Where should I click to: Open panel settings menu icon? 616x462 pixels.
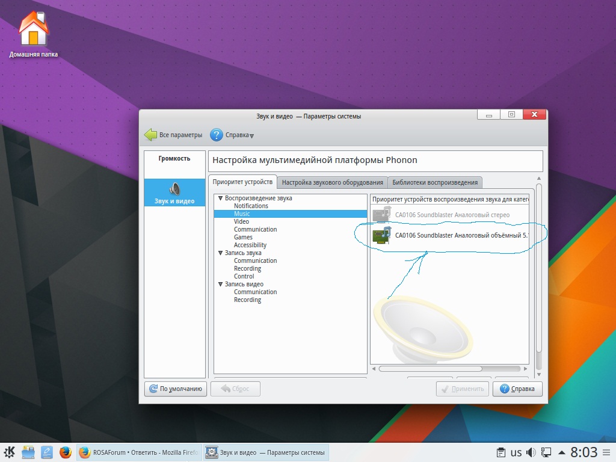click(x=606, y=452)
